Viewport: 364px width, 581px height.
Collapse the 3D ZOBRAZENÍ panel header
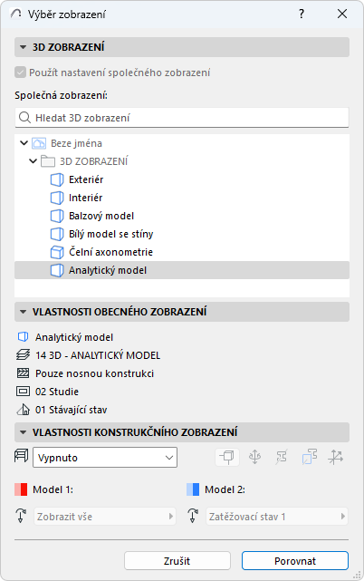tap(181, 47)
